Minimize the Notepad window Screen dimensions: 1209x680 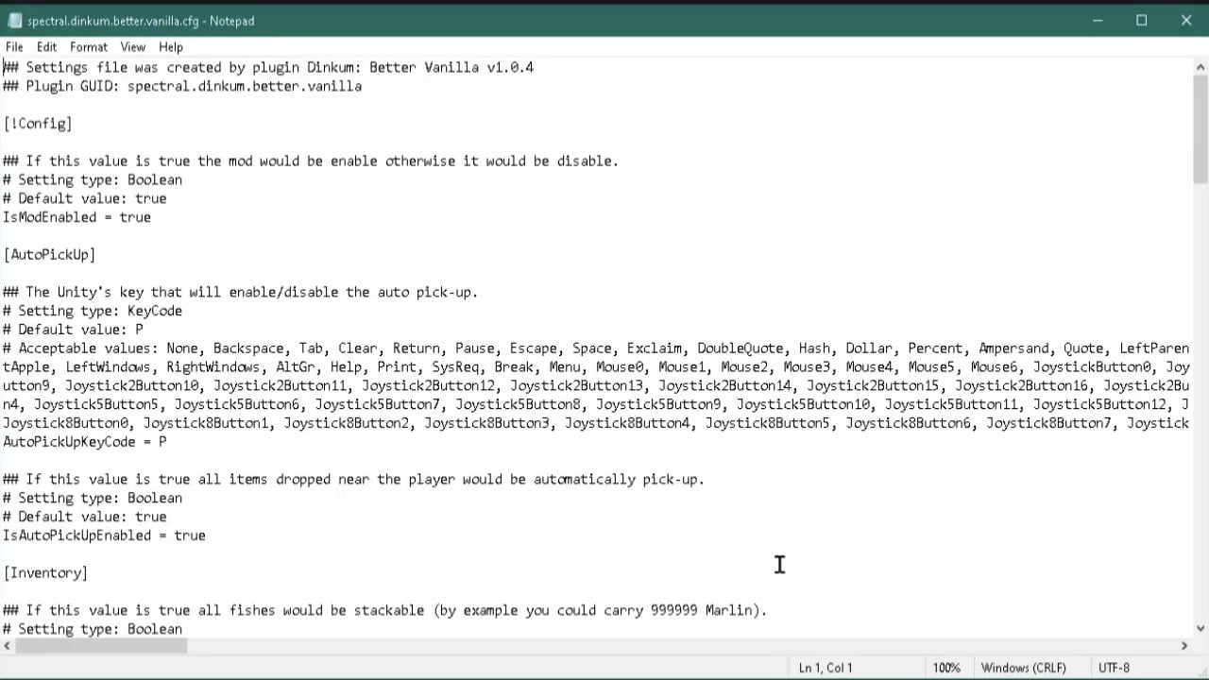pyautogui.click(x=1098, y=20)
